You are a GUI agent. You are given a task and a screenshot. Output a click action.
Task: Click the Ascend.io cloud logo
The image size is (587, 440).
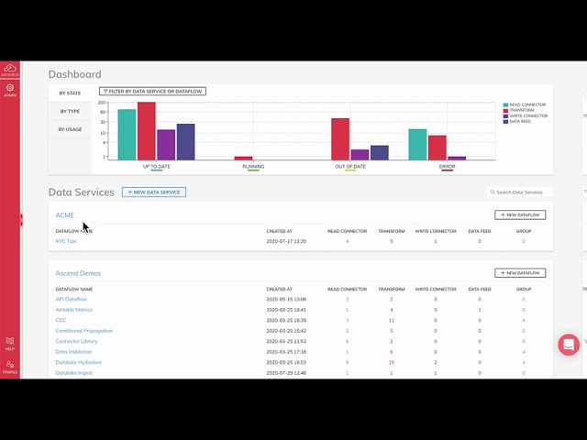click(x=10, y=70)
